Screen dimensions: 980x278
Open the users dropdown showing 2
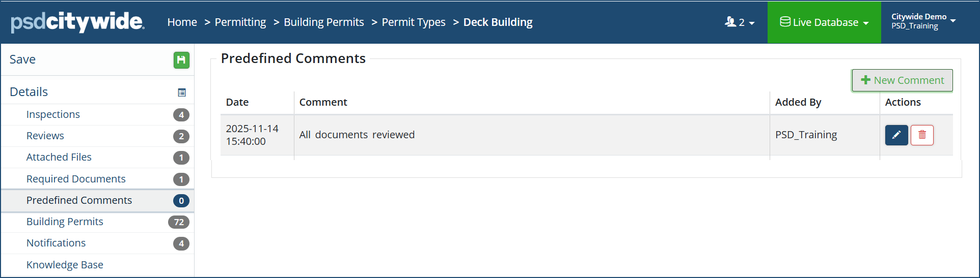click(740, 22)
